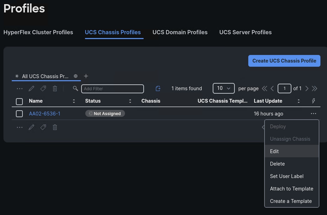Open the AA02-6536-1 row ellipsis menu
The width and height of the screenshot is (327, 215).
click(314, 113)
